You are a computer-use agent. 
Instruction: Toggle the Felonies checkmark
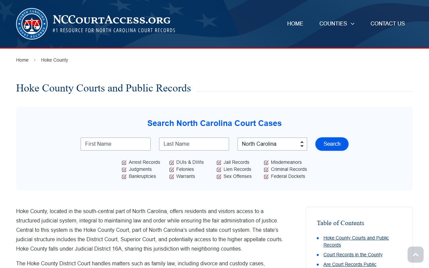coord(172,170)
